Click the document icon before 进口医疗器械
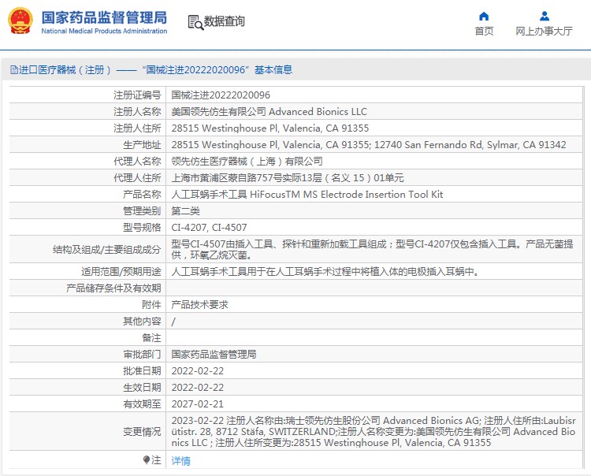This screenshot has width=591, height=476. pos(14,69)
